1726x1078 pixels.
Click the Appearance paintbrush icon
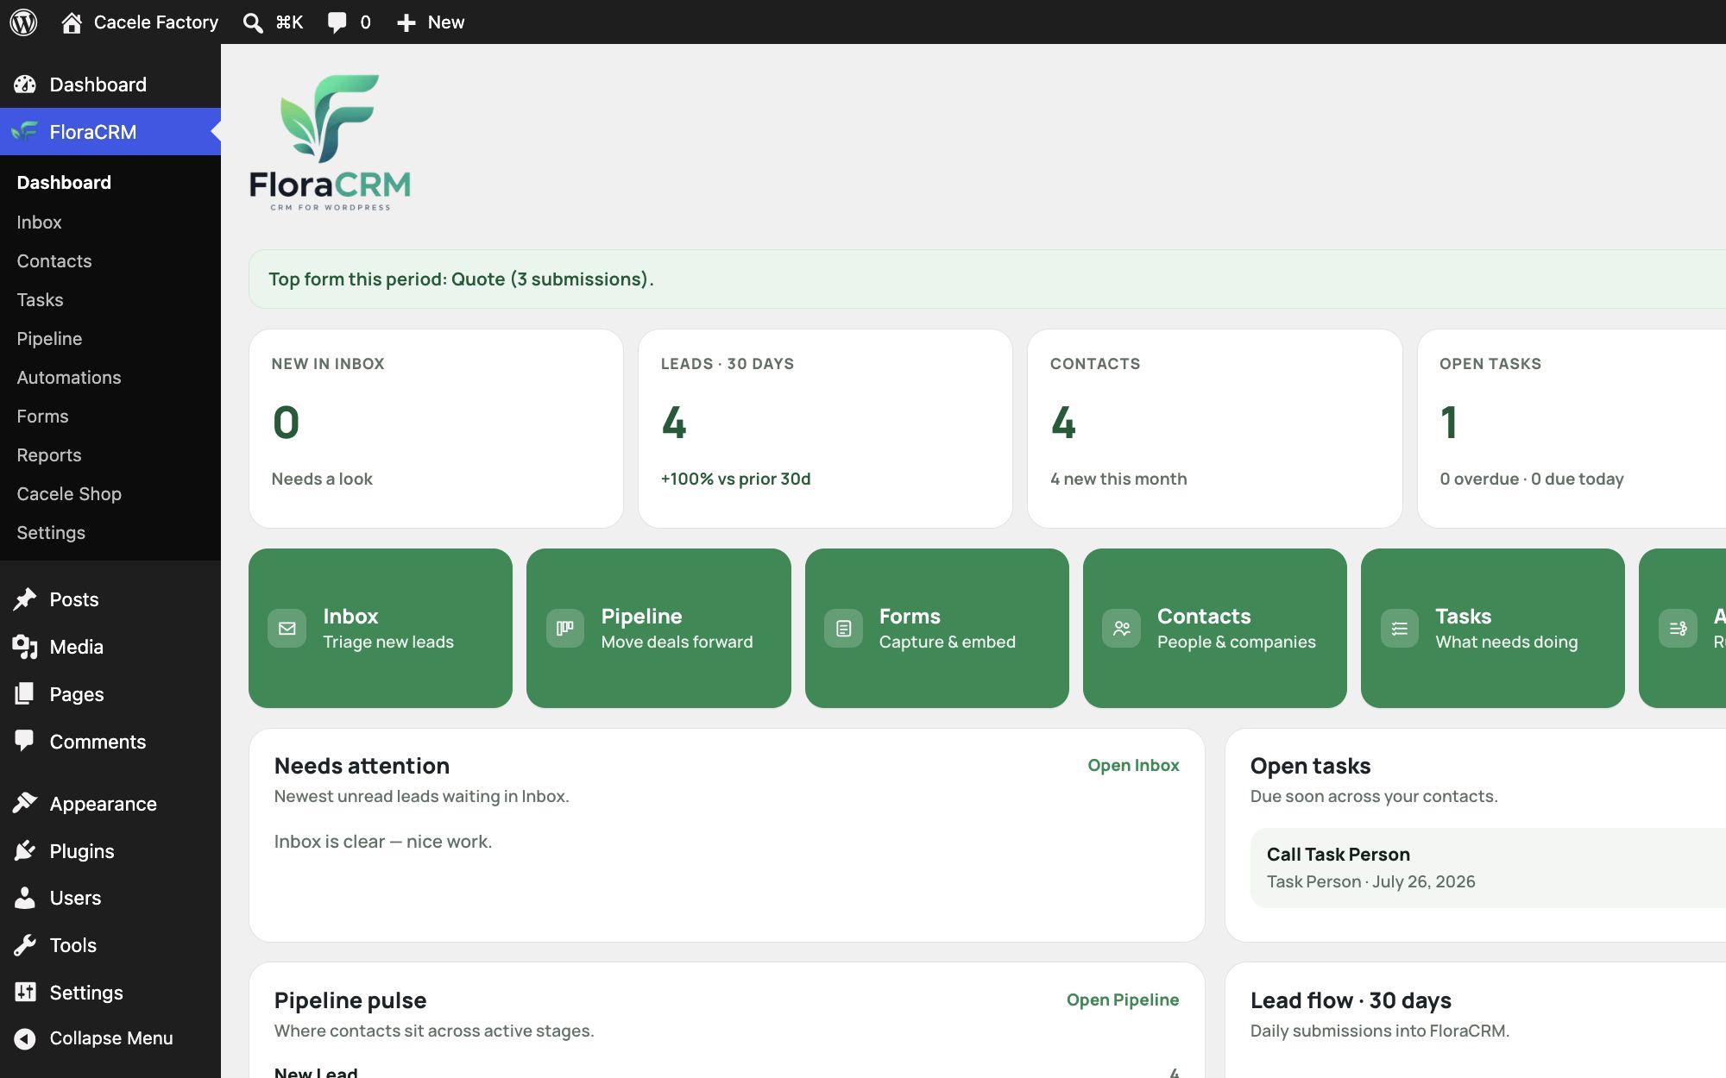tap(25, 803)
